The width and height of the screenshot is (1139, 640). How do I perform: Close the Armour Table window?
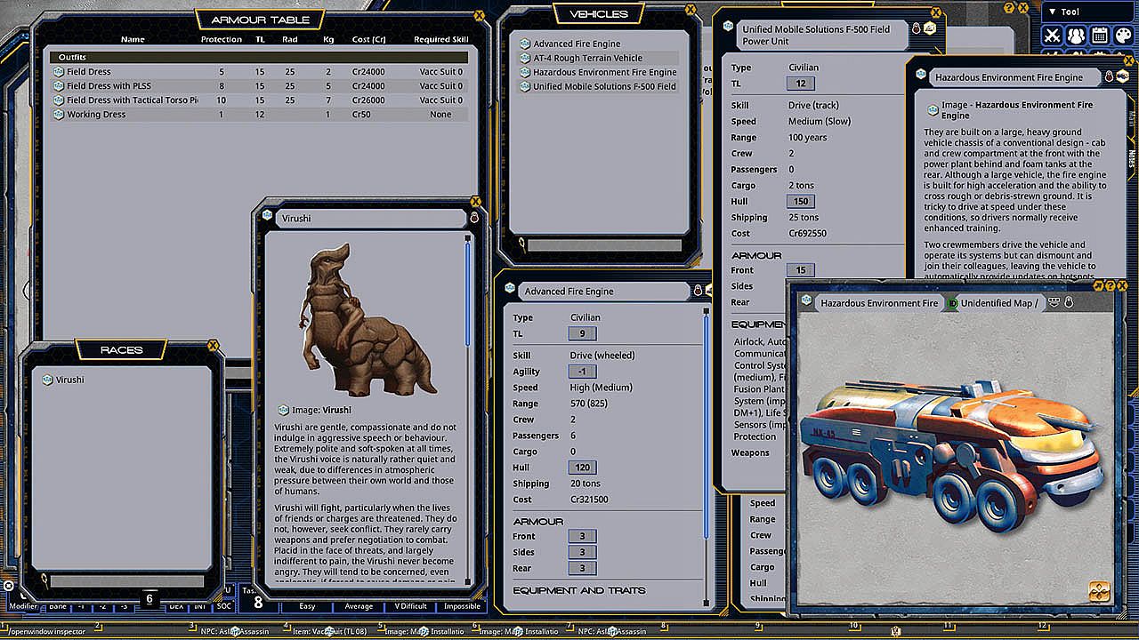click(481, 14)
